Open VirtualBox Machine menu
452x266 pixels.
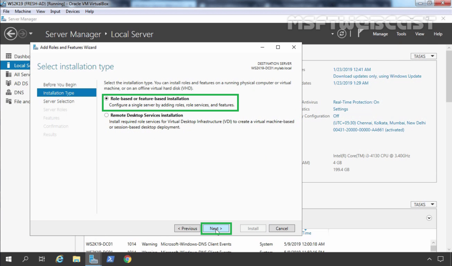23,11
